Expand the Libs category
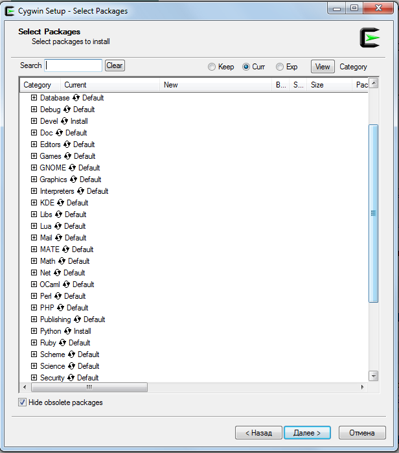Viewport: 399px width, 453px height. point(34,215)
